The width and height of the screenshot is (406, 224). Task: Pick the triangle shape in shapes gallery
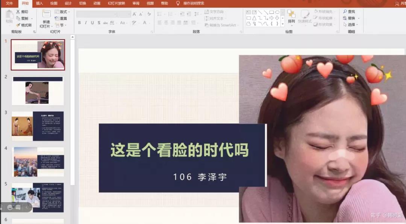[x=254, y=18]
